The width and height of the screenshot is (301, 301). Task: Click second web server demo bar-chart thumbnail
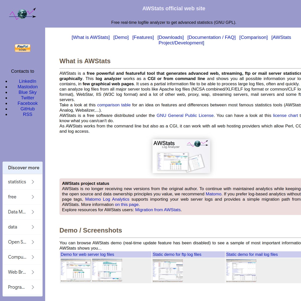[107, 270]
